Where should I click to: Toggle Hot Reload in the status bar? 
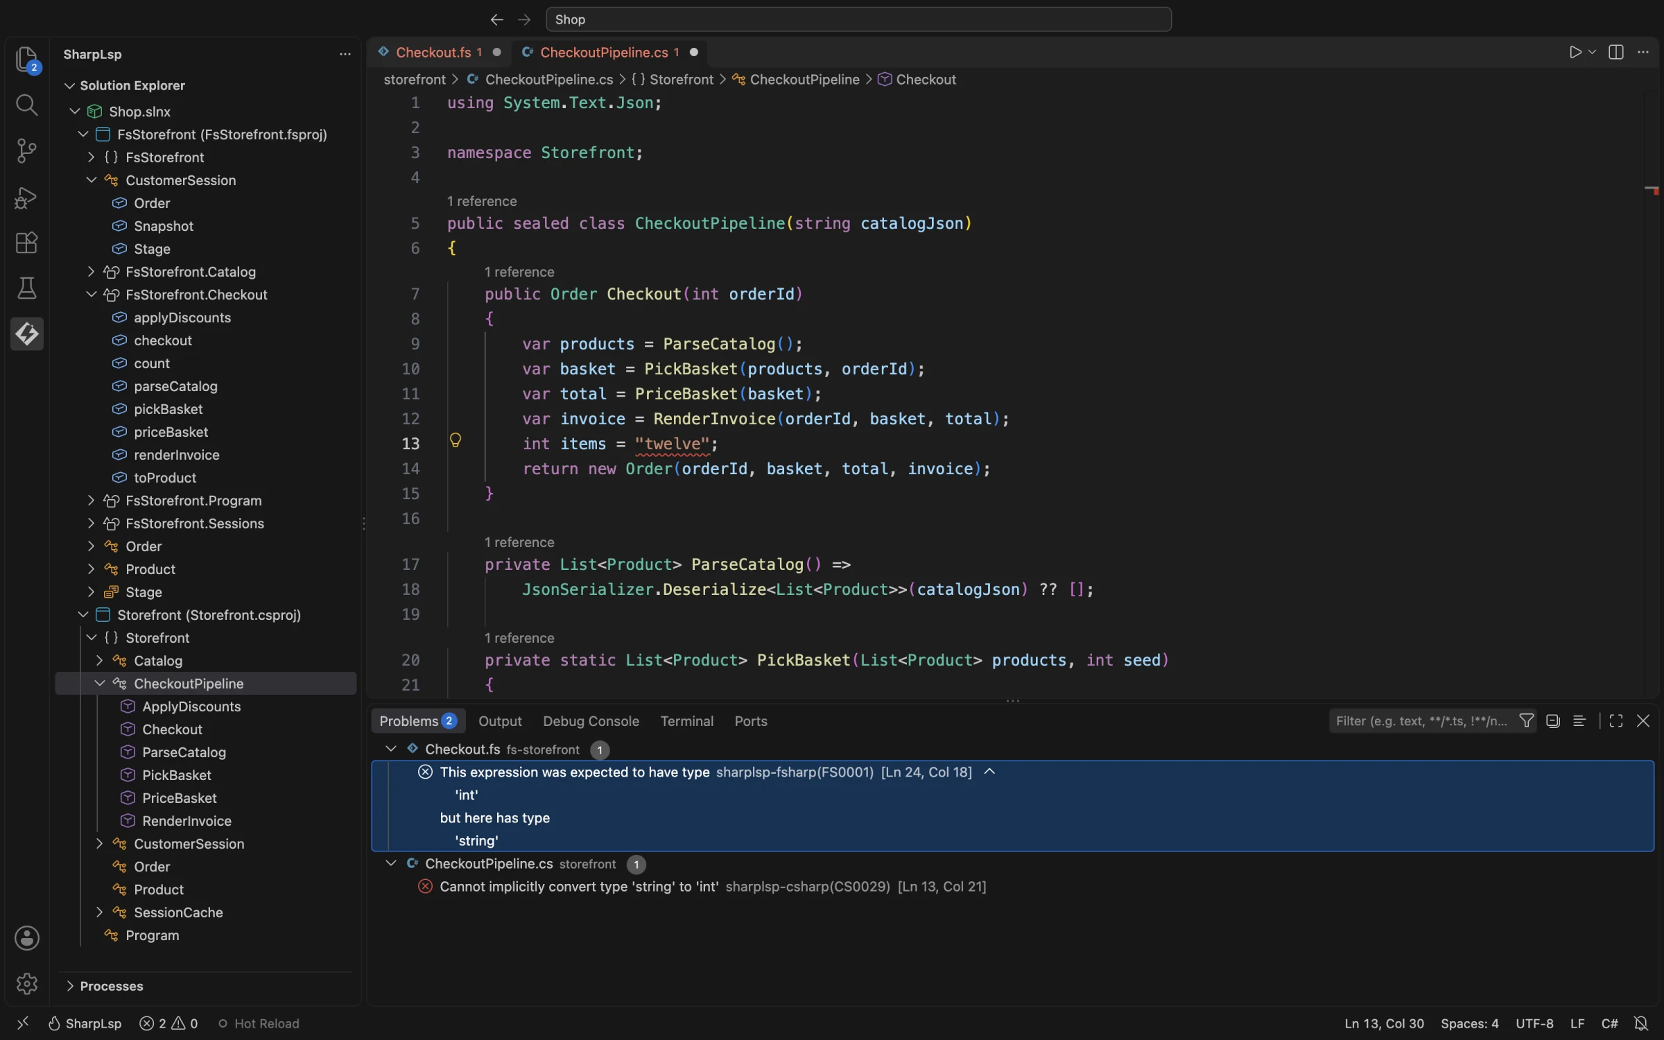tap(259, 1023)
